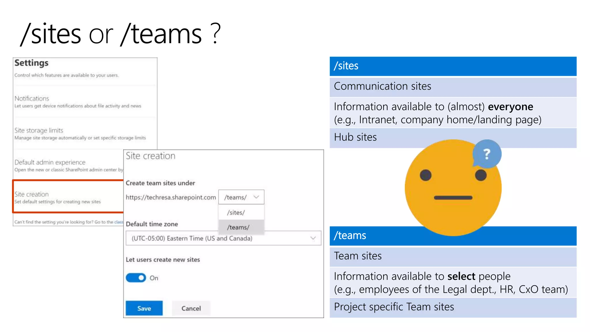Click the Default time zone label
590x332 pixels.
pos(152,224)
